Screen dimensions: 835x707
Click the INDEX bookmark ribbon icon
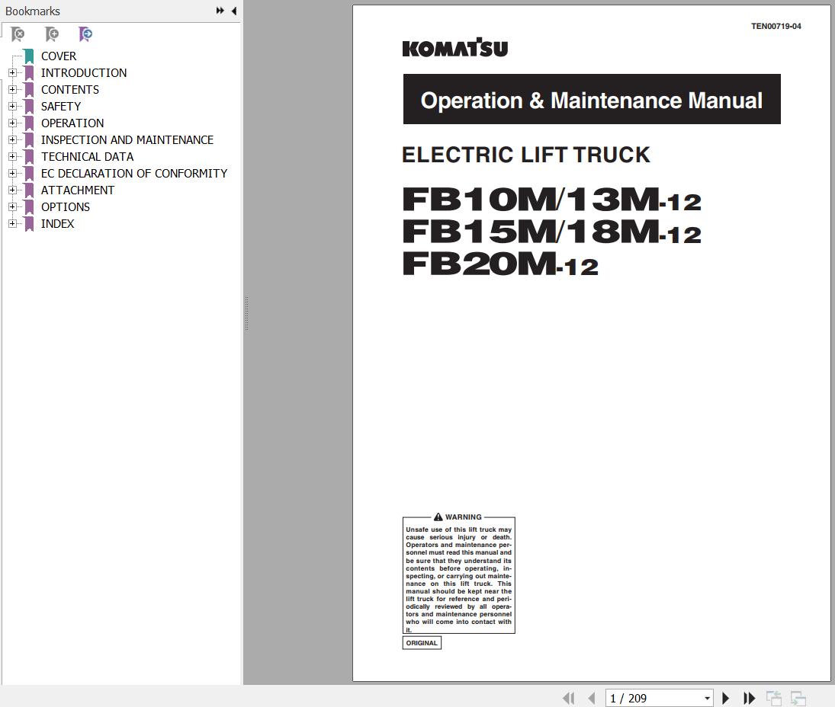point(29,223)
